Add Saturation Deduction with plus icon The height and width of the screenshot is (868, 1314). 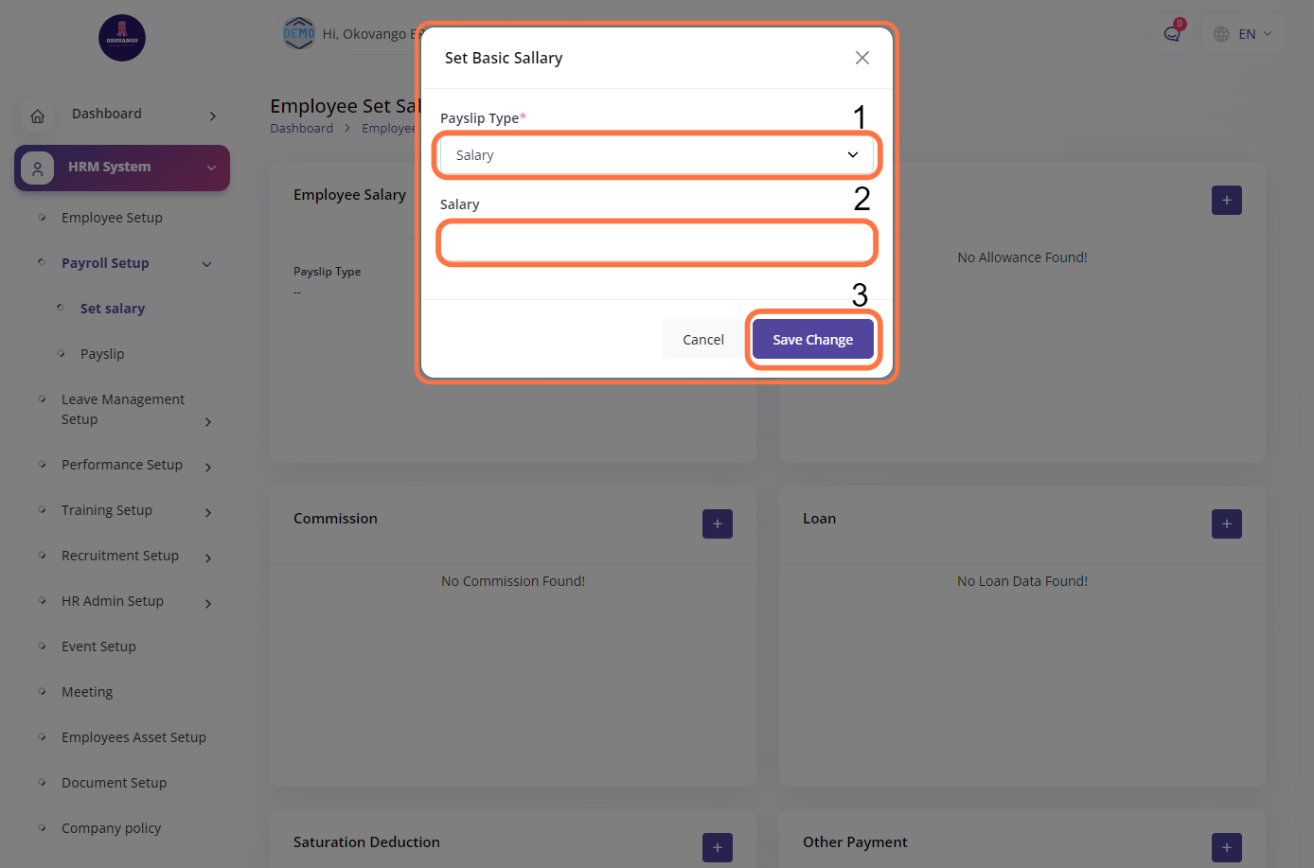coord(717,847)
